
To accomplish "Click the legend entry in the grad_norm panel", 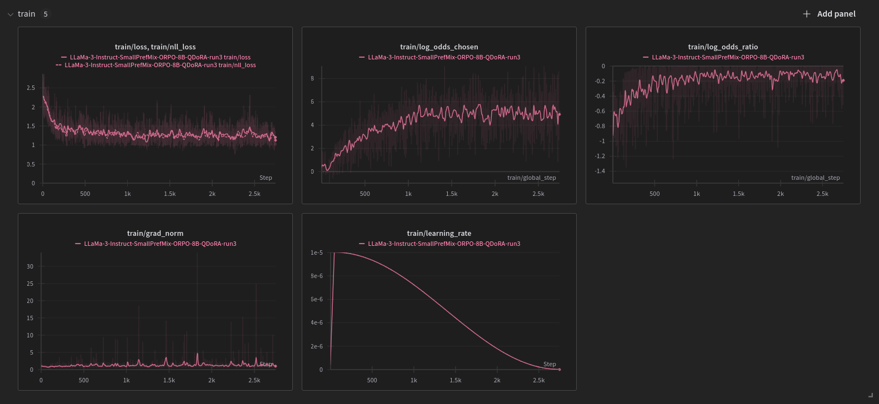I will [x=156, y=244].
